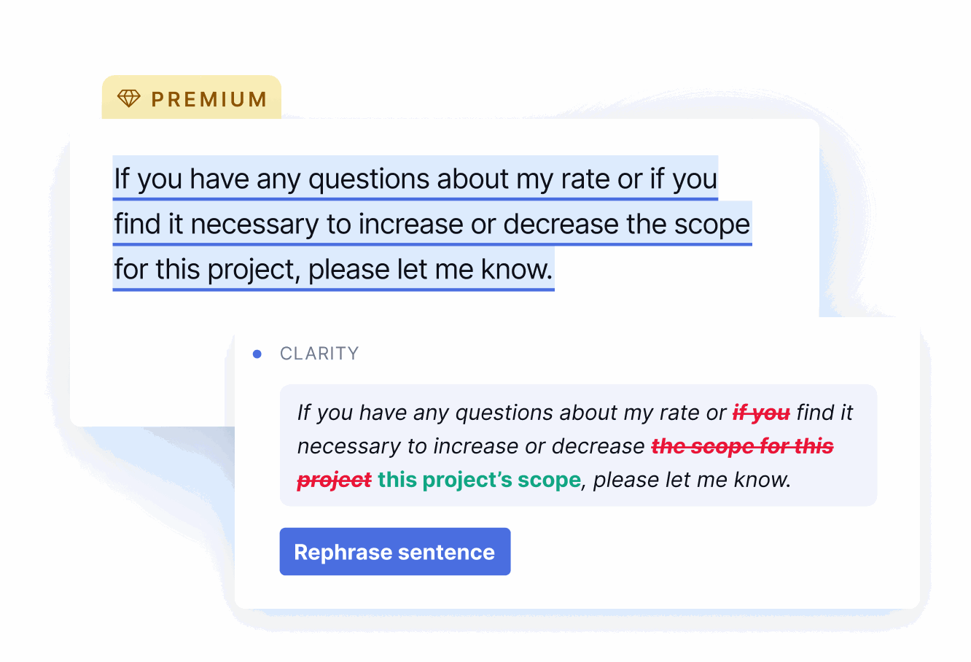Click the diamond icon on the Premium badge
971x662 pixels.
(x=128, y=98)
